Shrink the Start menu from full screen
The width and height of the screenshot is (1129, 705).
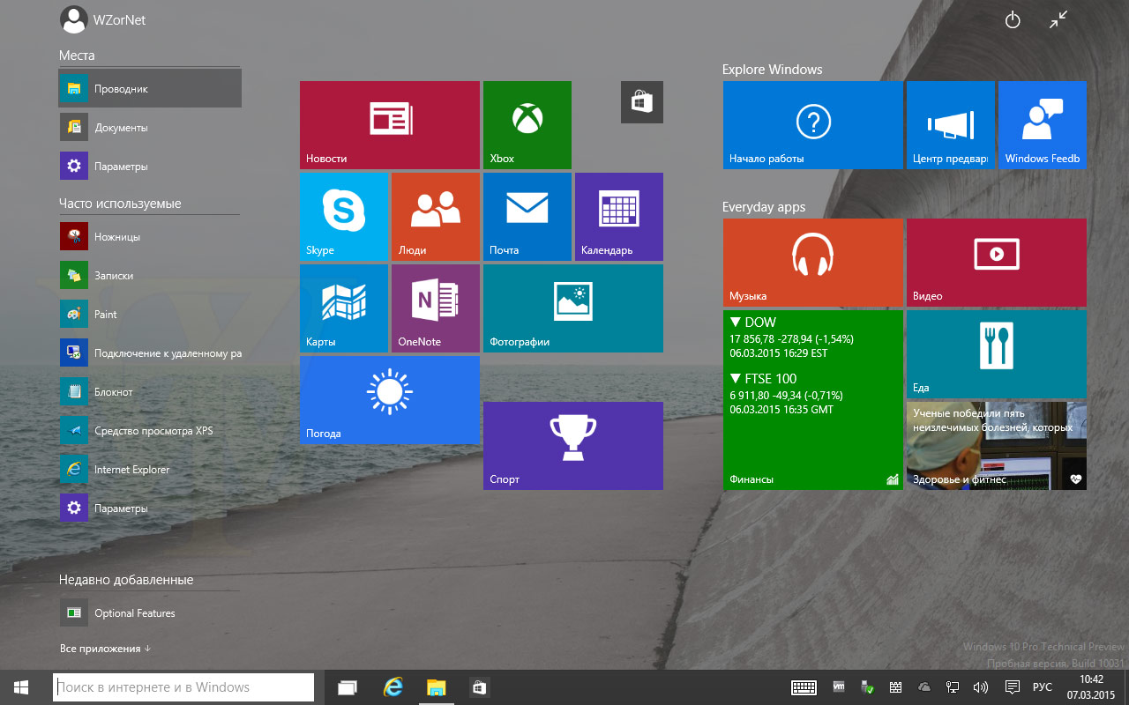tap(1058, 19)
